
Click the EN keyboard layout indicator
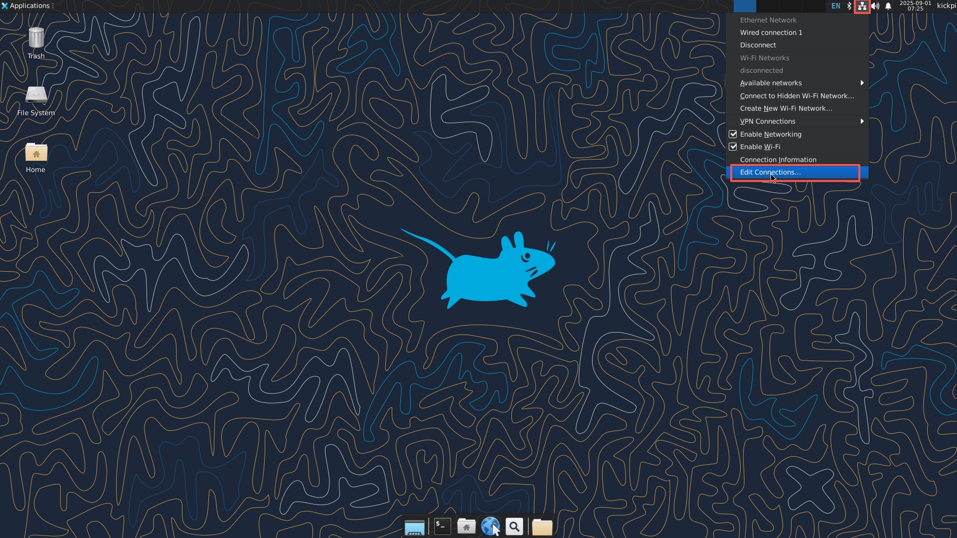[835, 6]
